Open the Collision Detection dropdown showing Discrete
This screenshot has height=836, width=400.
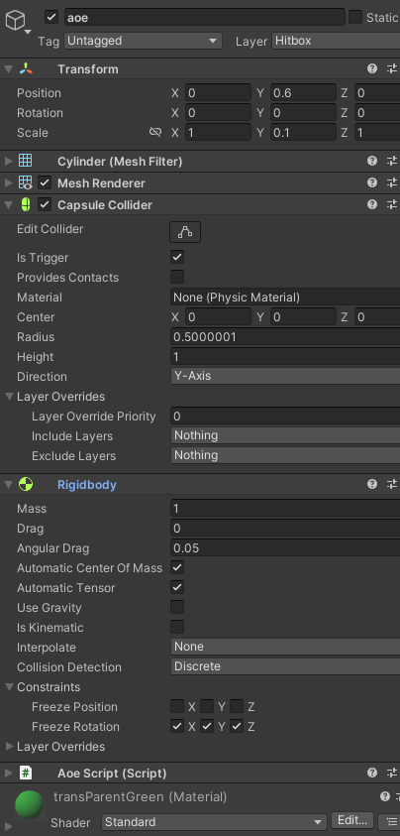coord(285,666)
